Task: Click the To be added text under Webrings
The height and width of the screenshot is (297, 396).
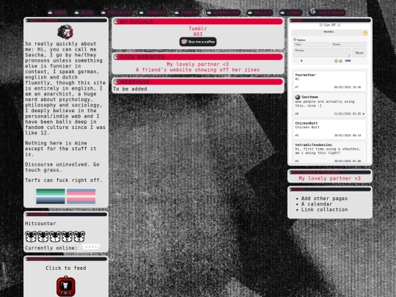Action: [x=130, y=89]
